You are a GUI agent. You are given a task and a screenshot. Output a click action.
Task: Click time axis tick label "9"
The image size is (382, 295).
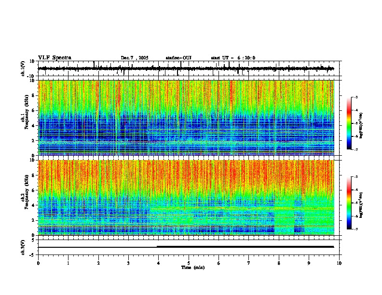click(x=309, y=263)
